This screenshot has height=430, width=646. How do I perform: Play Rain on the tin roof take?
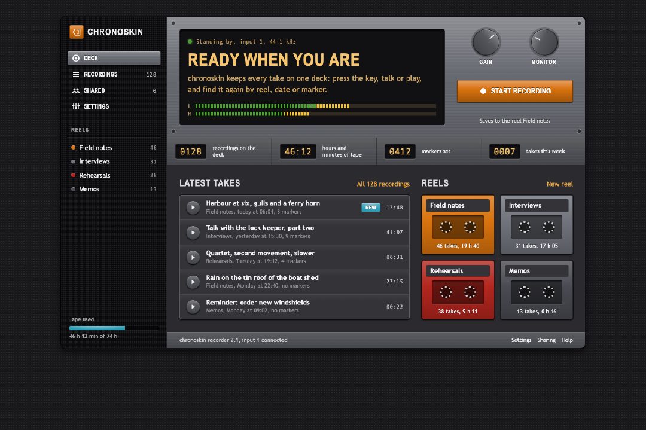[193, 282]
